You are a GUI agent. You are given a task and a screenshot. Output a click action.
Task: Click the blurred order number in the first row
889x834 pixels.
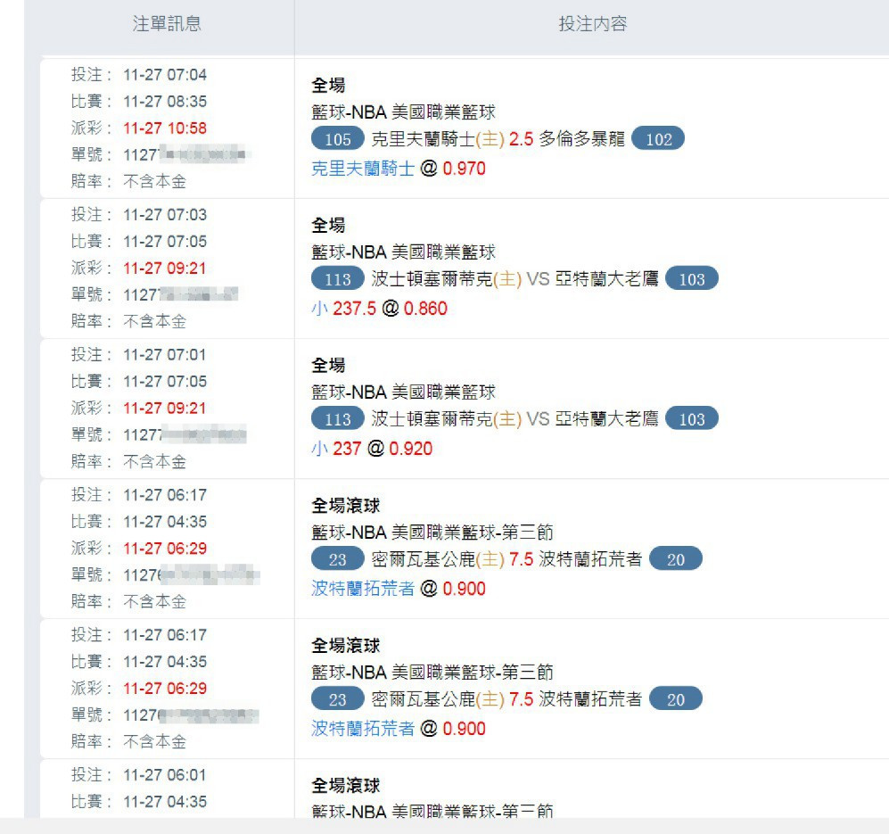(187, 154)
